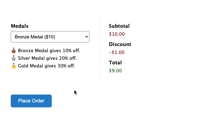This screenshot has width=202, height=122.
Task: Click the $10.00 subtotal amount
Action: (x=117, y=34)
